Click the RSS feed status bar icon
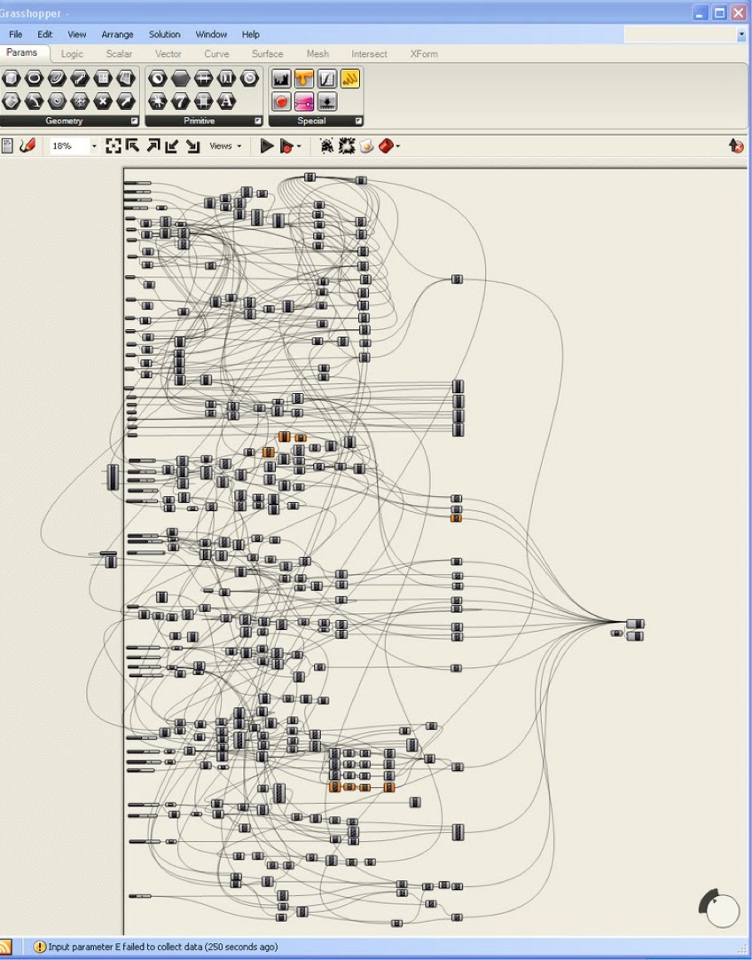The width and height of the screenshot is (752, 960). tap(5, 947)
